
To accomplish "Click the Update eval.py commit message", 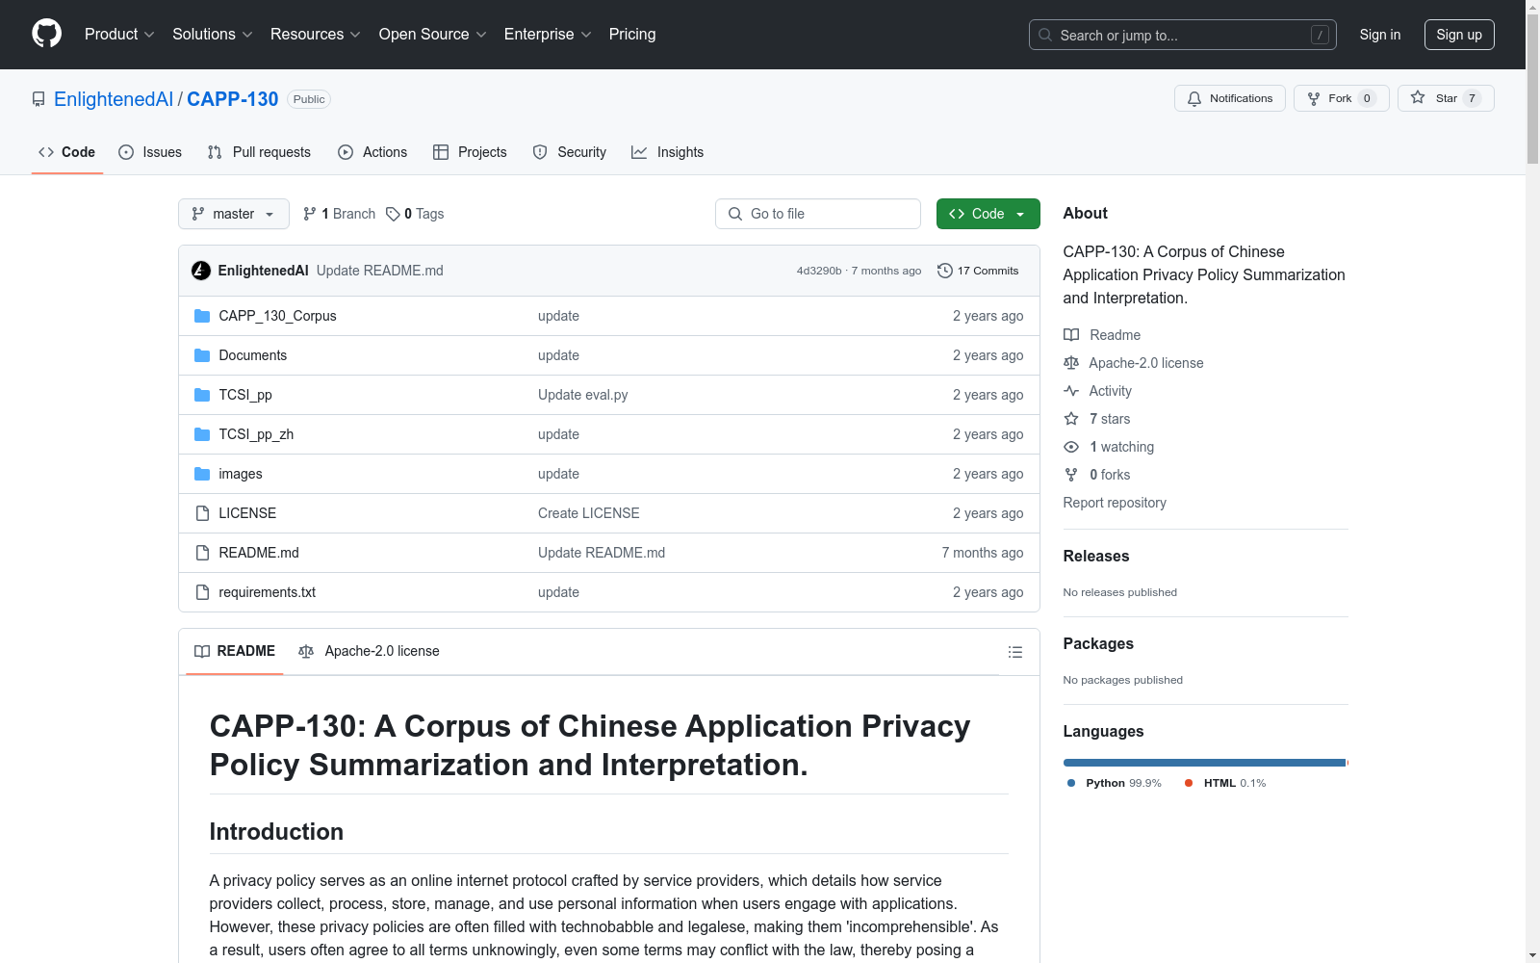I will [x=583, y=395].
